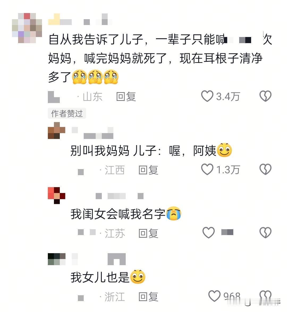Open the red avatar of the Jiangsu replier
The height and width of the screenshot is (312, 287).
[x=57, y=195]
